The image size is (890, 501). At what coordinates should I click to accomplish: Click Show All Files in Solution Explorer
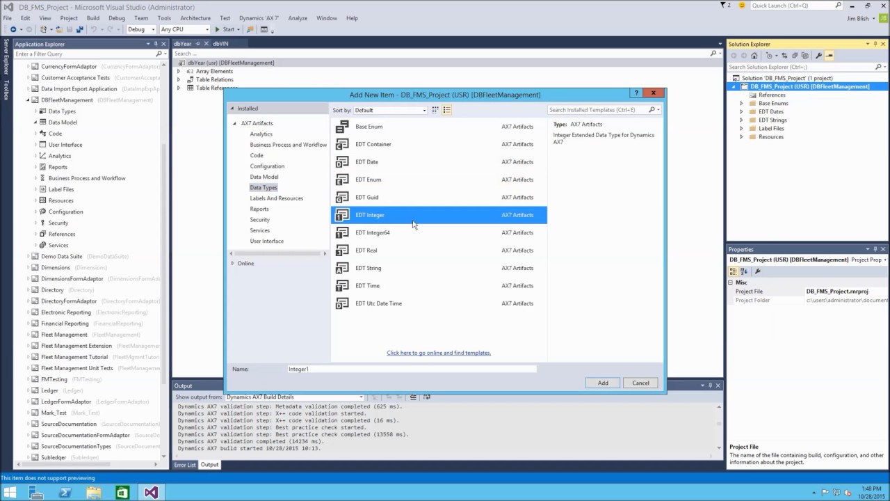click(x=805, y=56)
